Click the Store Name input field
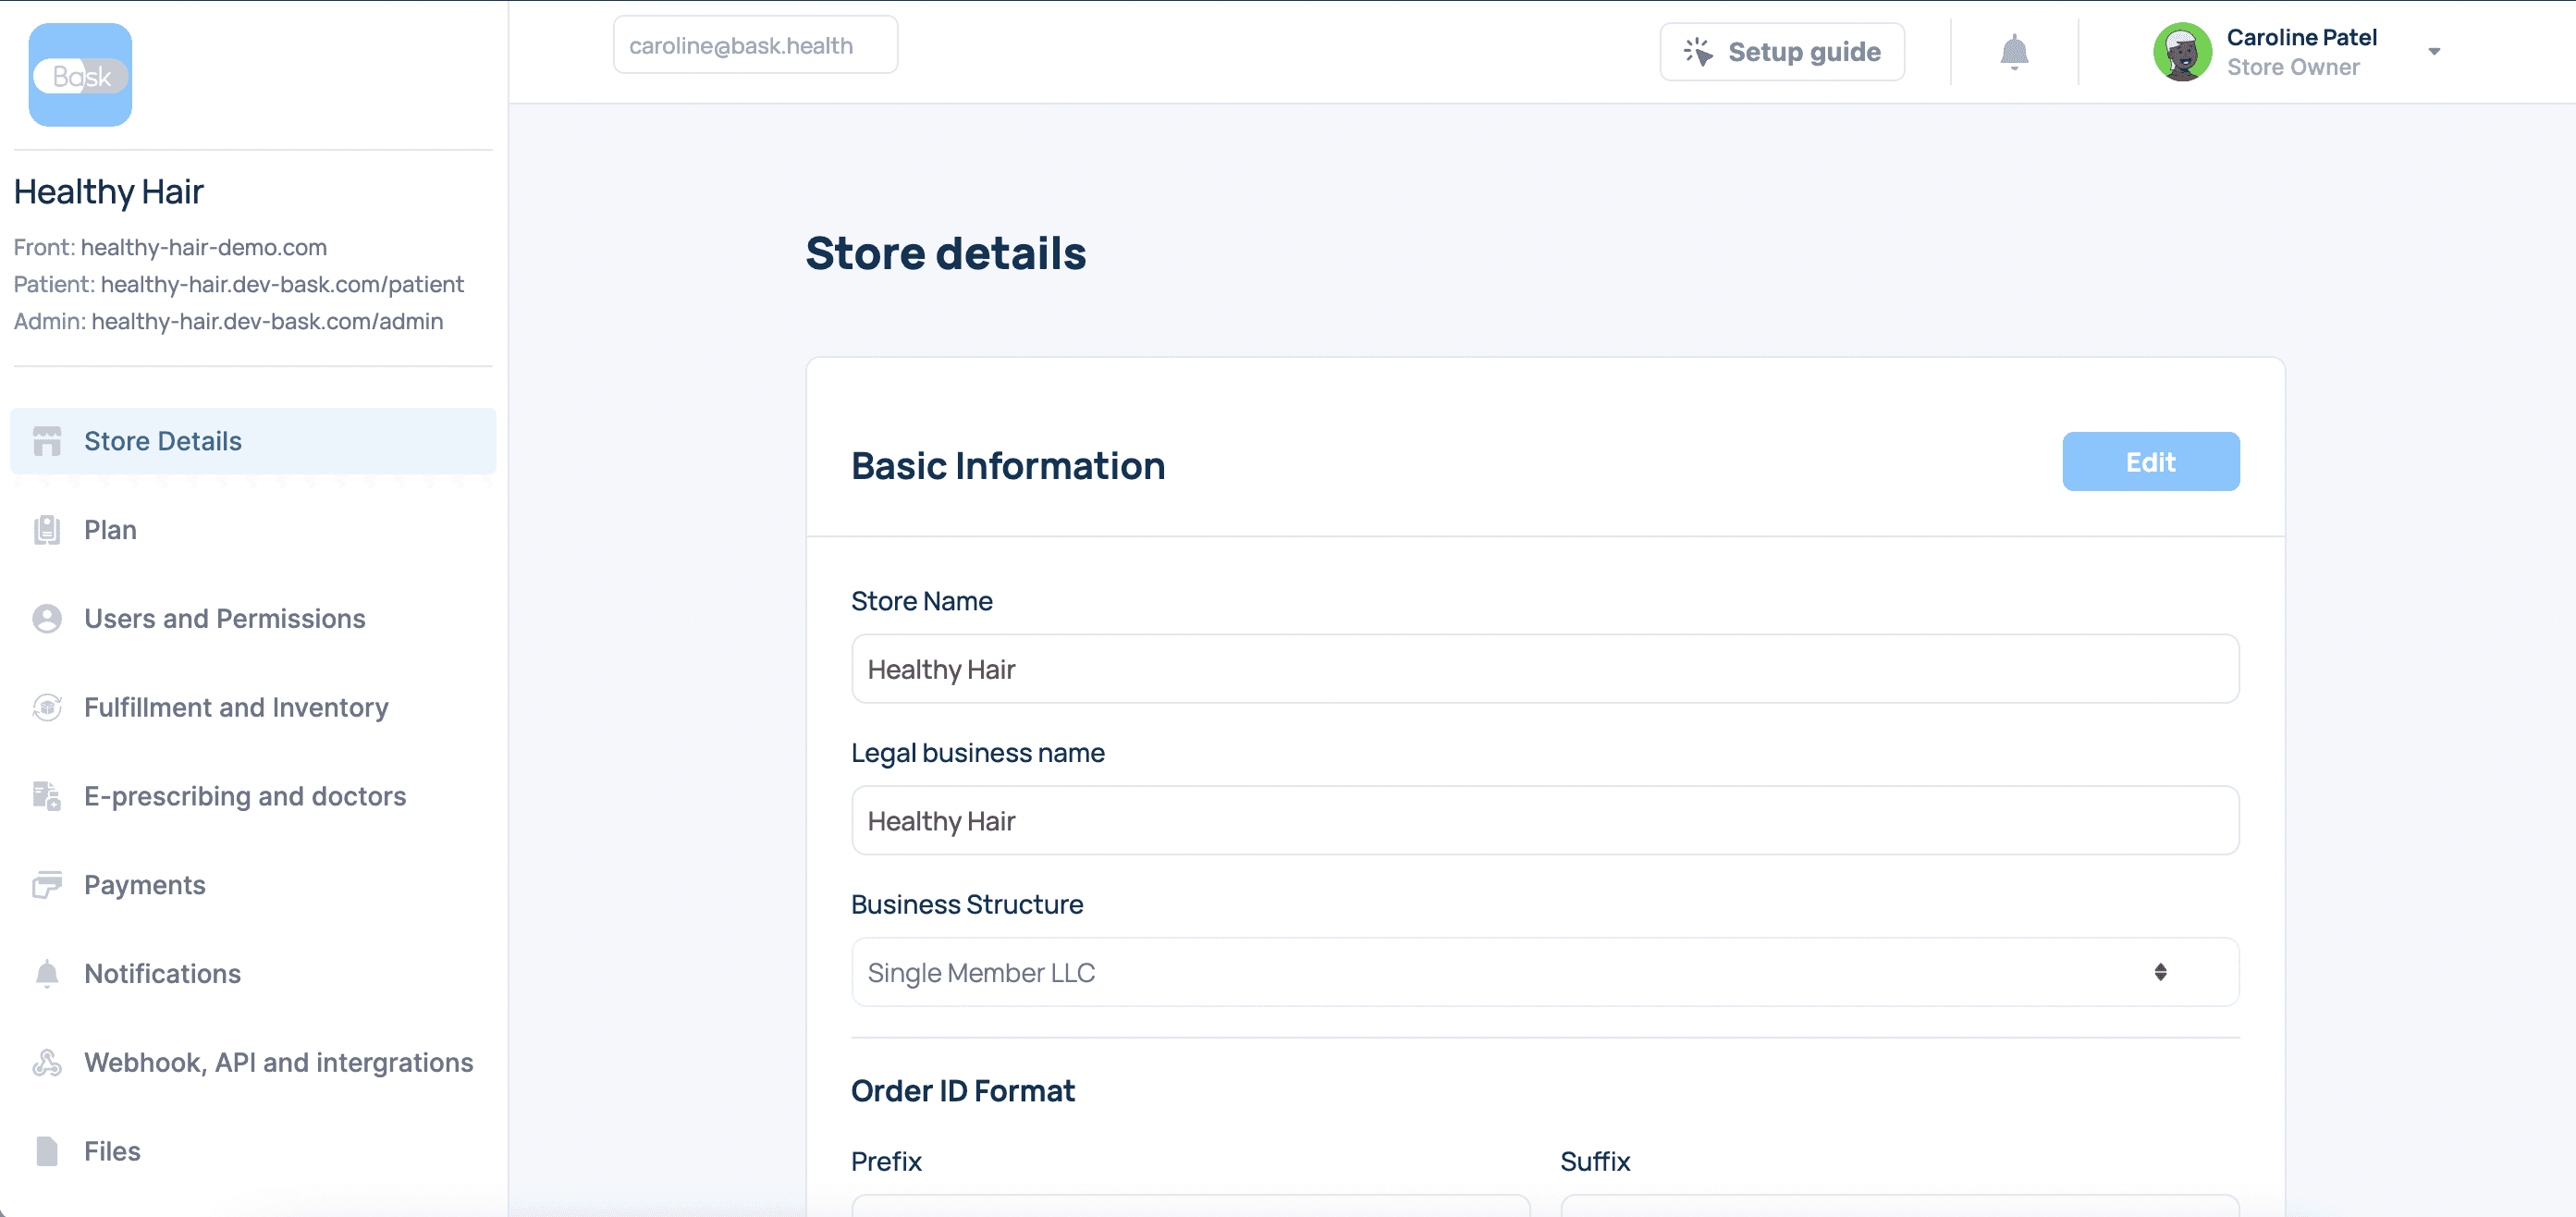2576x1217 pixels. (x=1544, y=669)
